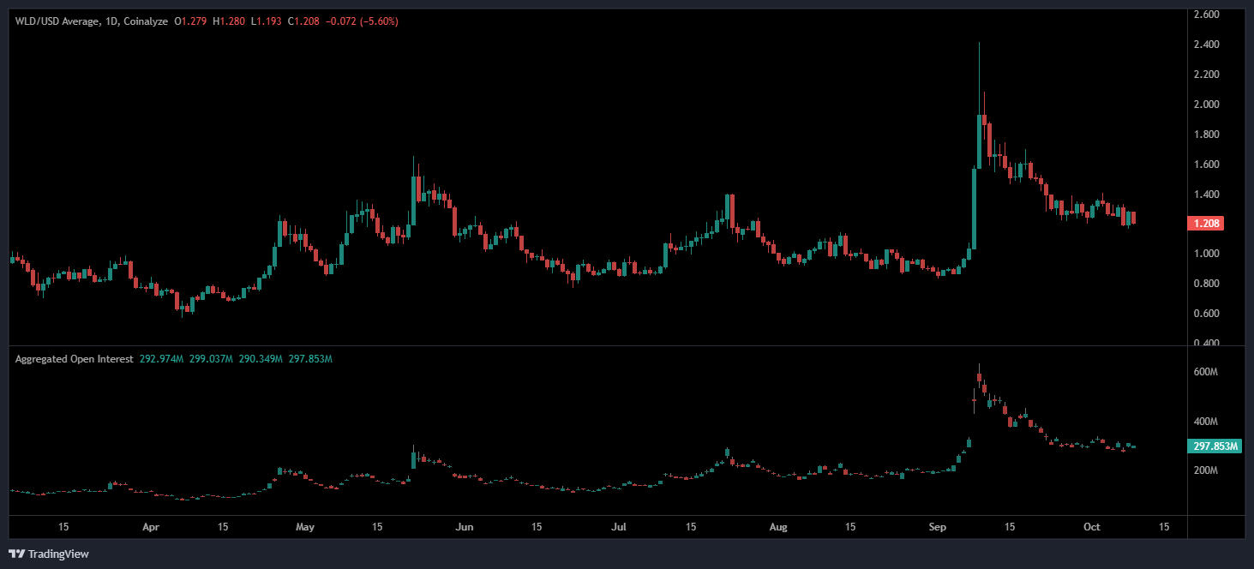Click the 1.000 price scale label
The width and height of the screenshot is (1254, 569).
click(x=1206, y=254)
